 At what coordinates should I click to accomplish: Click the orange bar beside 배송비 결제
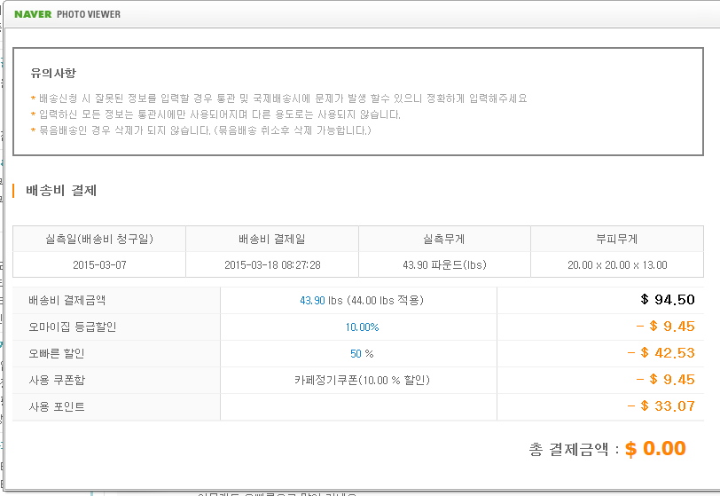pos(14,190)
